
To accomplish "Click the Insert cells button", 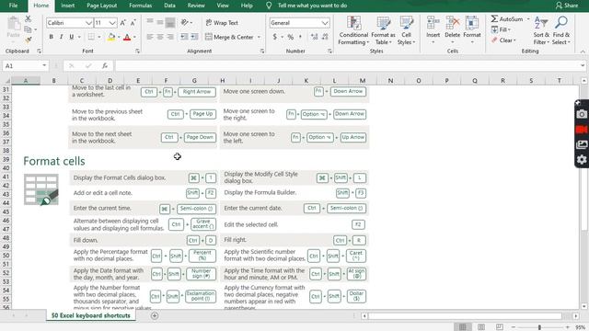I will coord(433,29).
